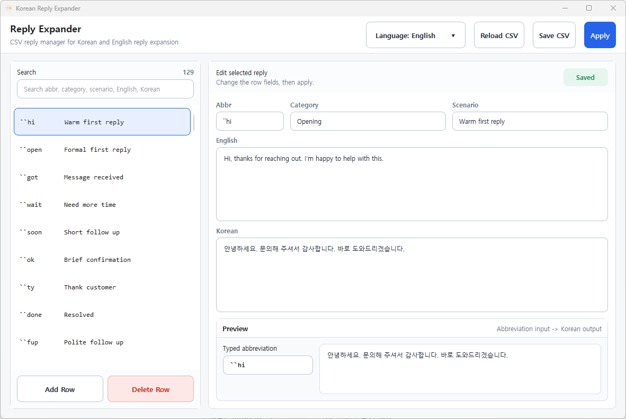Click the Preview section heading
The width and height of the screenshot is (626, 419).
[235, 329]
